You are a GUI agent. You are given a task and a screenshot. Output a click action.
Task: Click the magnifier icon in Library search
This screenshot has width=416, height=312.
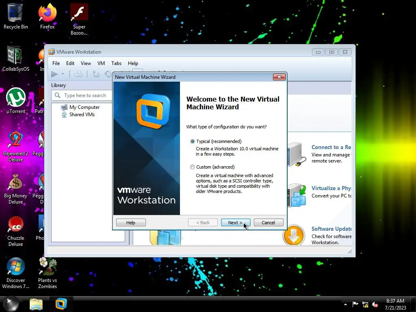click(57, 95)
